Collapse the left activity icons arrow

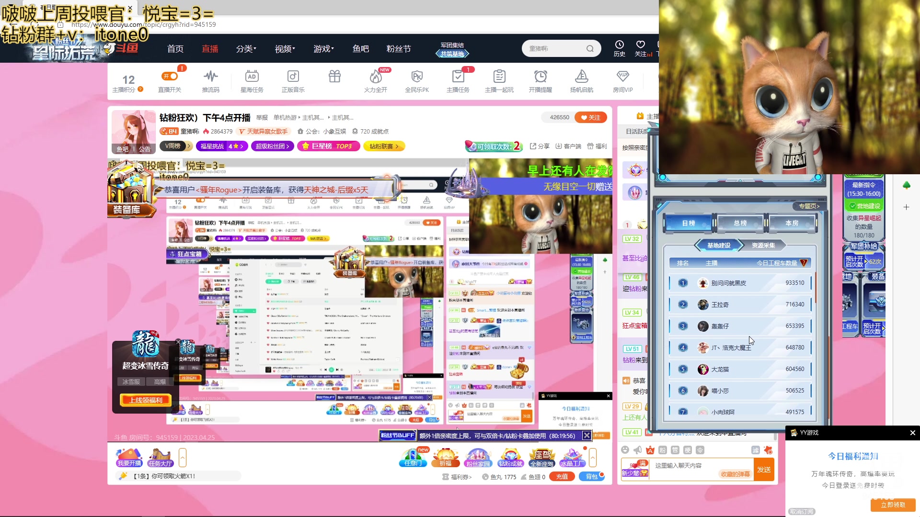point(183,458)
